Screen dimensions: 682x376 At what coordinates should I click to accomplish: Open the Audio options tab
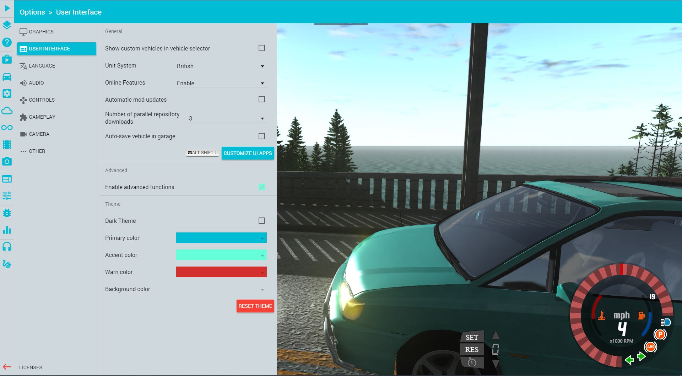[56, 83]
